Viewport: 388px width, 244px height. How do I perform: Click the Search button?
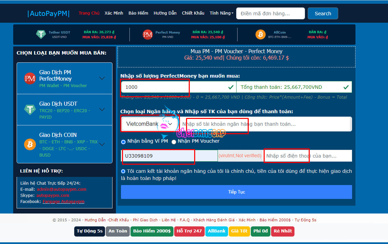[323, 13]
